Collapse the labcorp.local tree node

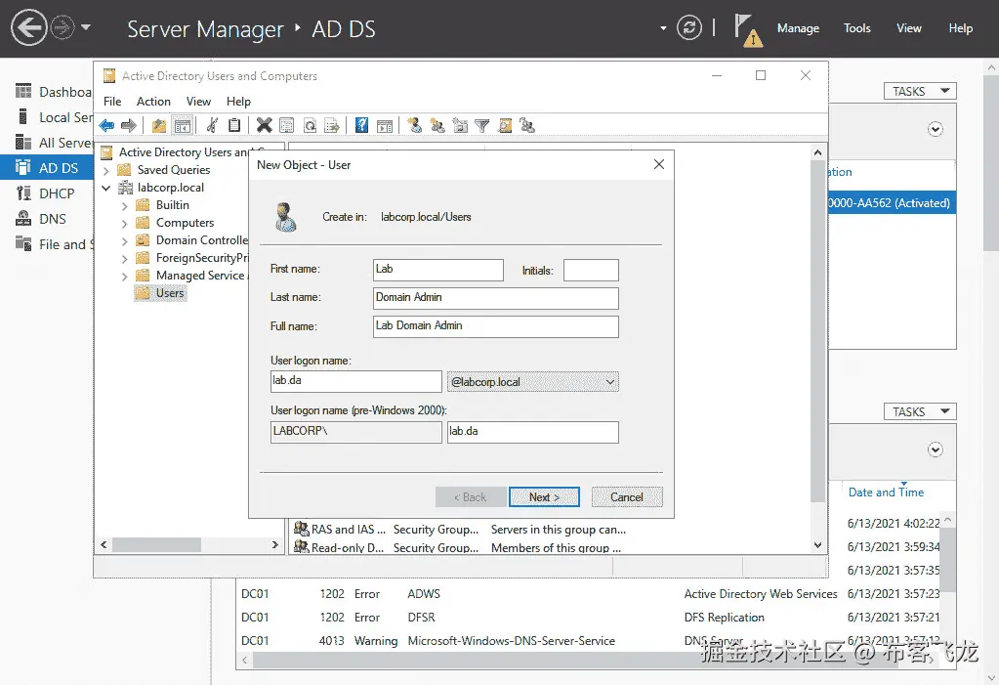click(x=106, y=188)
